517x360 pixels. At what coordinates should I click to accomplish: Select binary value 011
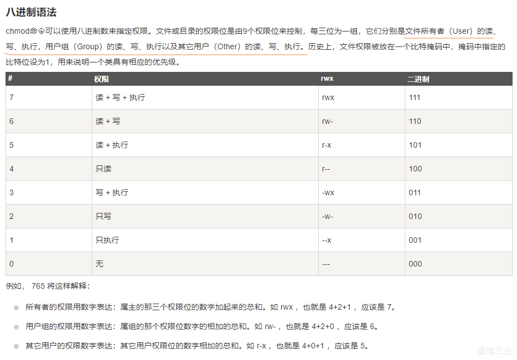click(x=415, y=192)
